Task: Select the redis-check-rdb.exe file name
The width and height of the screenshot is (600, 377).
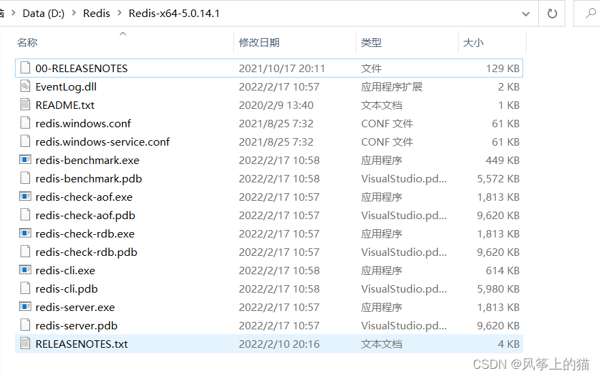Action: pos(85,234)
